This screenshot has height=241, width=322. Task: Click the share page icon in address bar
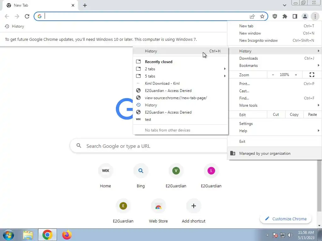click(252, 16)
